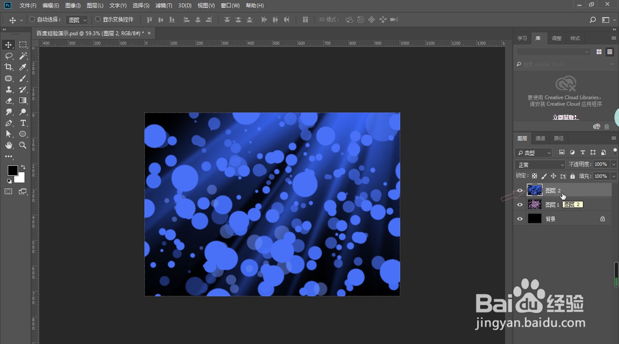
Task: Toggle lock image pixels brush icon
Action: (544, 176)
